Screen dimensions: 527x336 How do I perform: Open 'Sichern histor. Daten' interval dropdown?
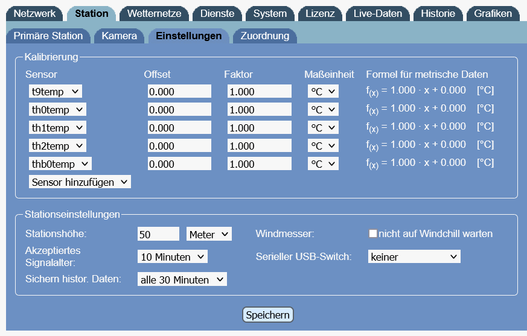pos(182,280)
